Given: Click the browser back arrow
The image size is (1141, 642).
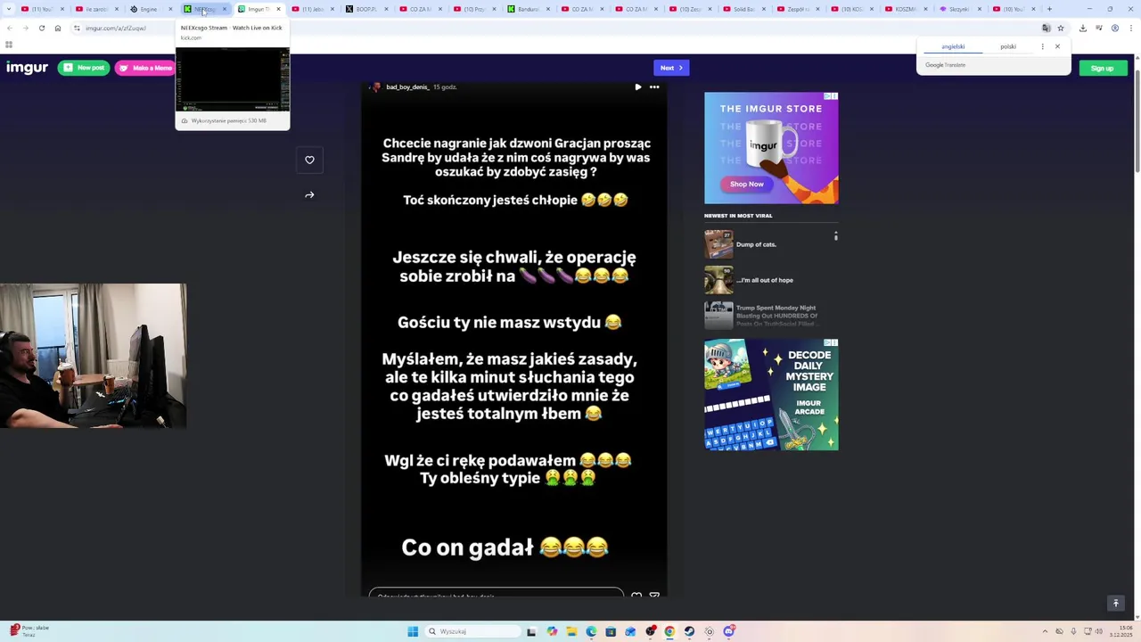Looking at the screenshot, I should (x=9, y=28).
